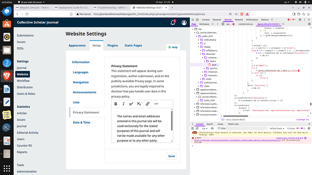Viewport: 312px width, 175px height.
Task: Open DevTools customize kebab menu
Action: (x=304, y=20)
